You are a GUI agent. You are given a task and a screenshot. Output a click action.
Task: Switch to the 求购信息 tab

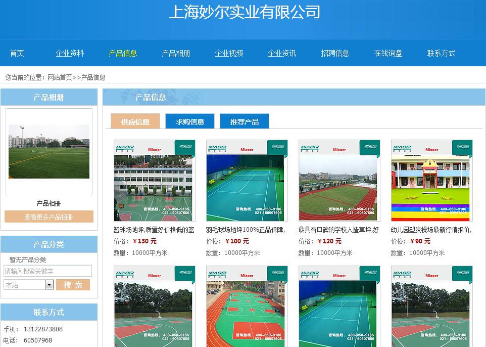(x=189, y=121)
